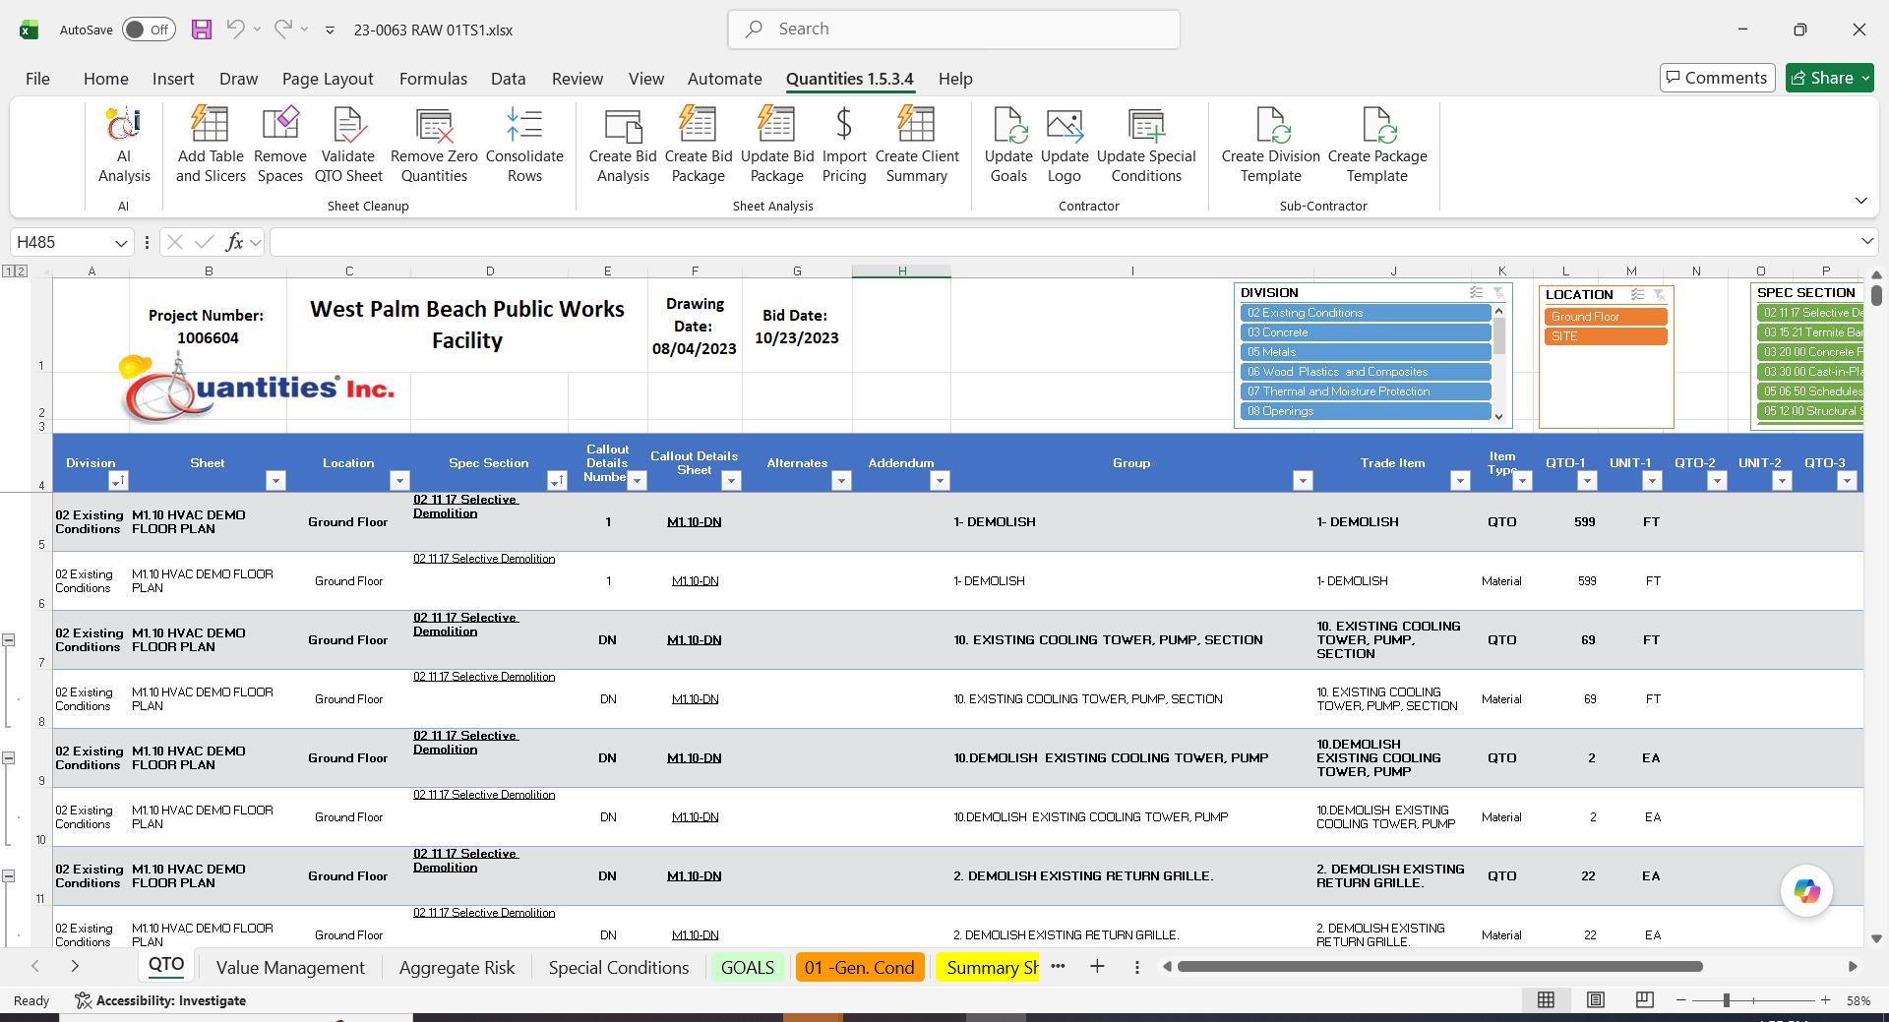Toggle AutoSave switch

tap(149, 30)
